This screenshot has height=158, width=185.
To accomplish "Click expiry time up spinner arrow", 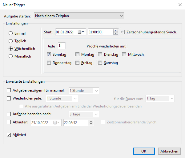I will 91,121.
